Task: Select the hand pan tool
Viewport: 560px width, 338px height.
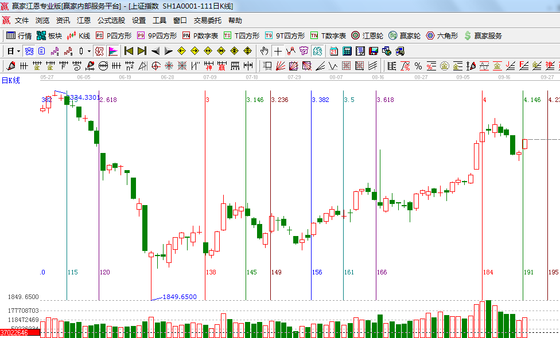Action: click(265, 51)
